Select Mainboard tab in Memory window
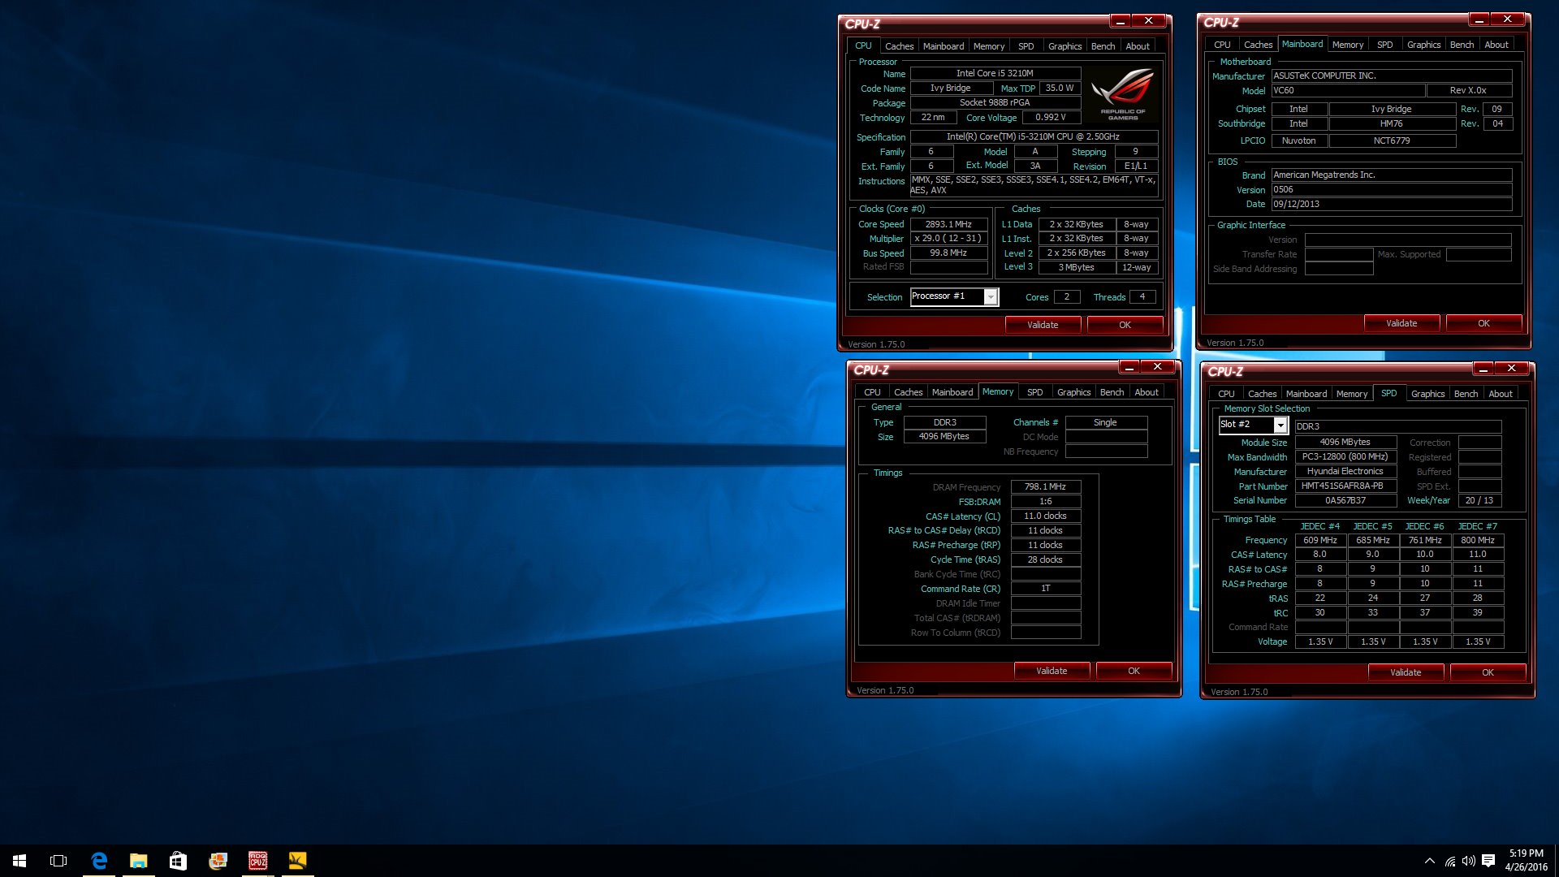1559x877 pixels. 952,392
